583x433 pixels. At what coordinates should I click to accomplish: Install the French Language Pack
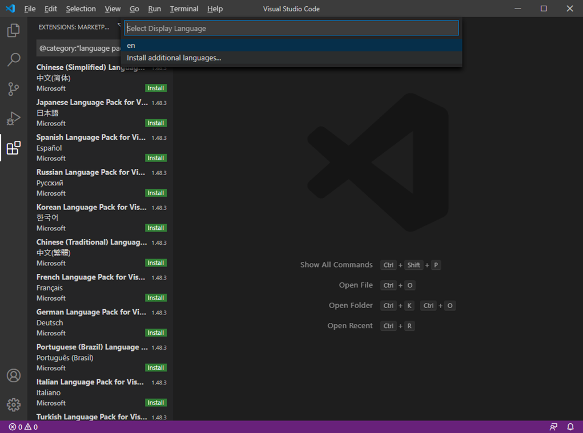[x=156, y=297]
